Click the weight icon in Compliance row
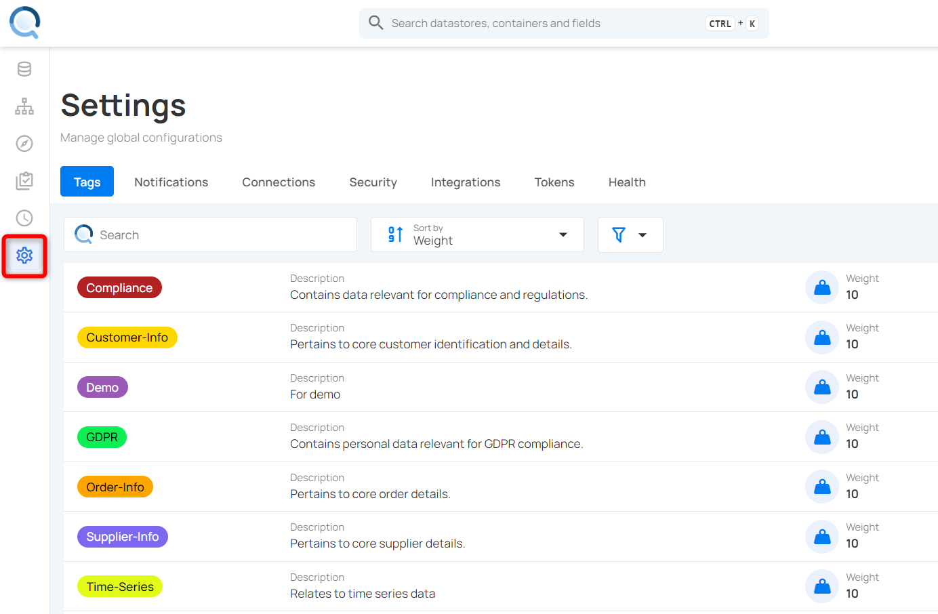The height and width of the screenshot is (614, 938). tap(822, 287)
